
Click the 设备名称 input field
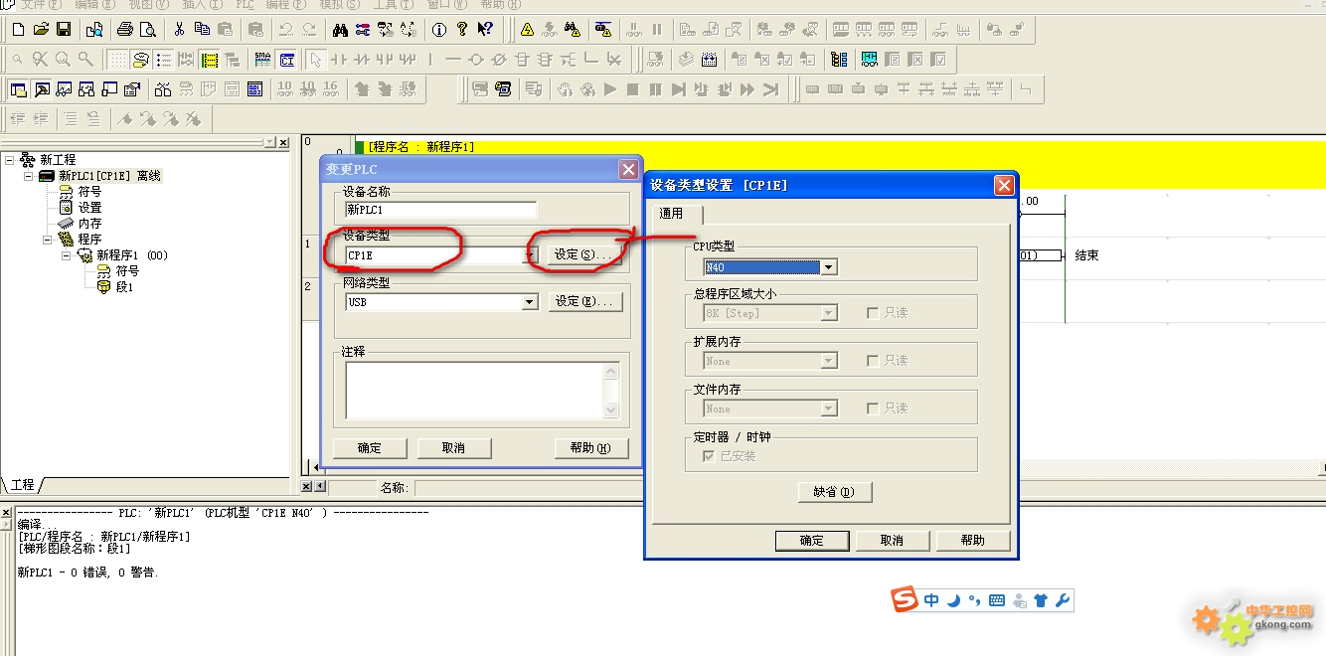coord(440,210)
